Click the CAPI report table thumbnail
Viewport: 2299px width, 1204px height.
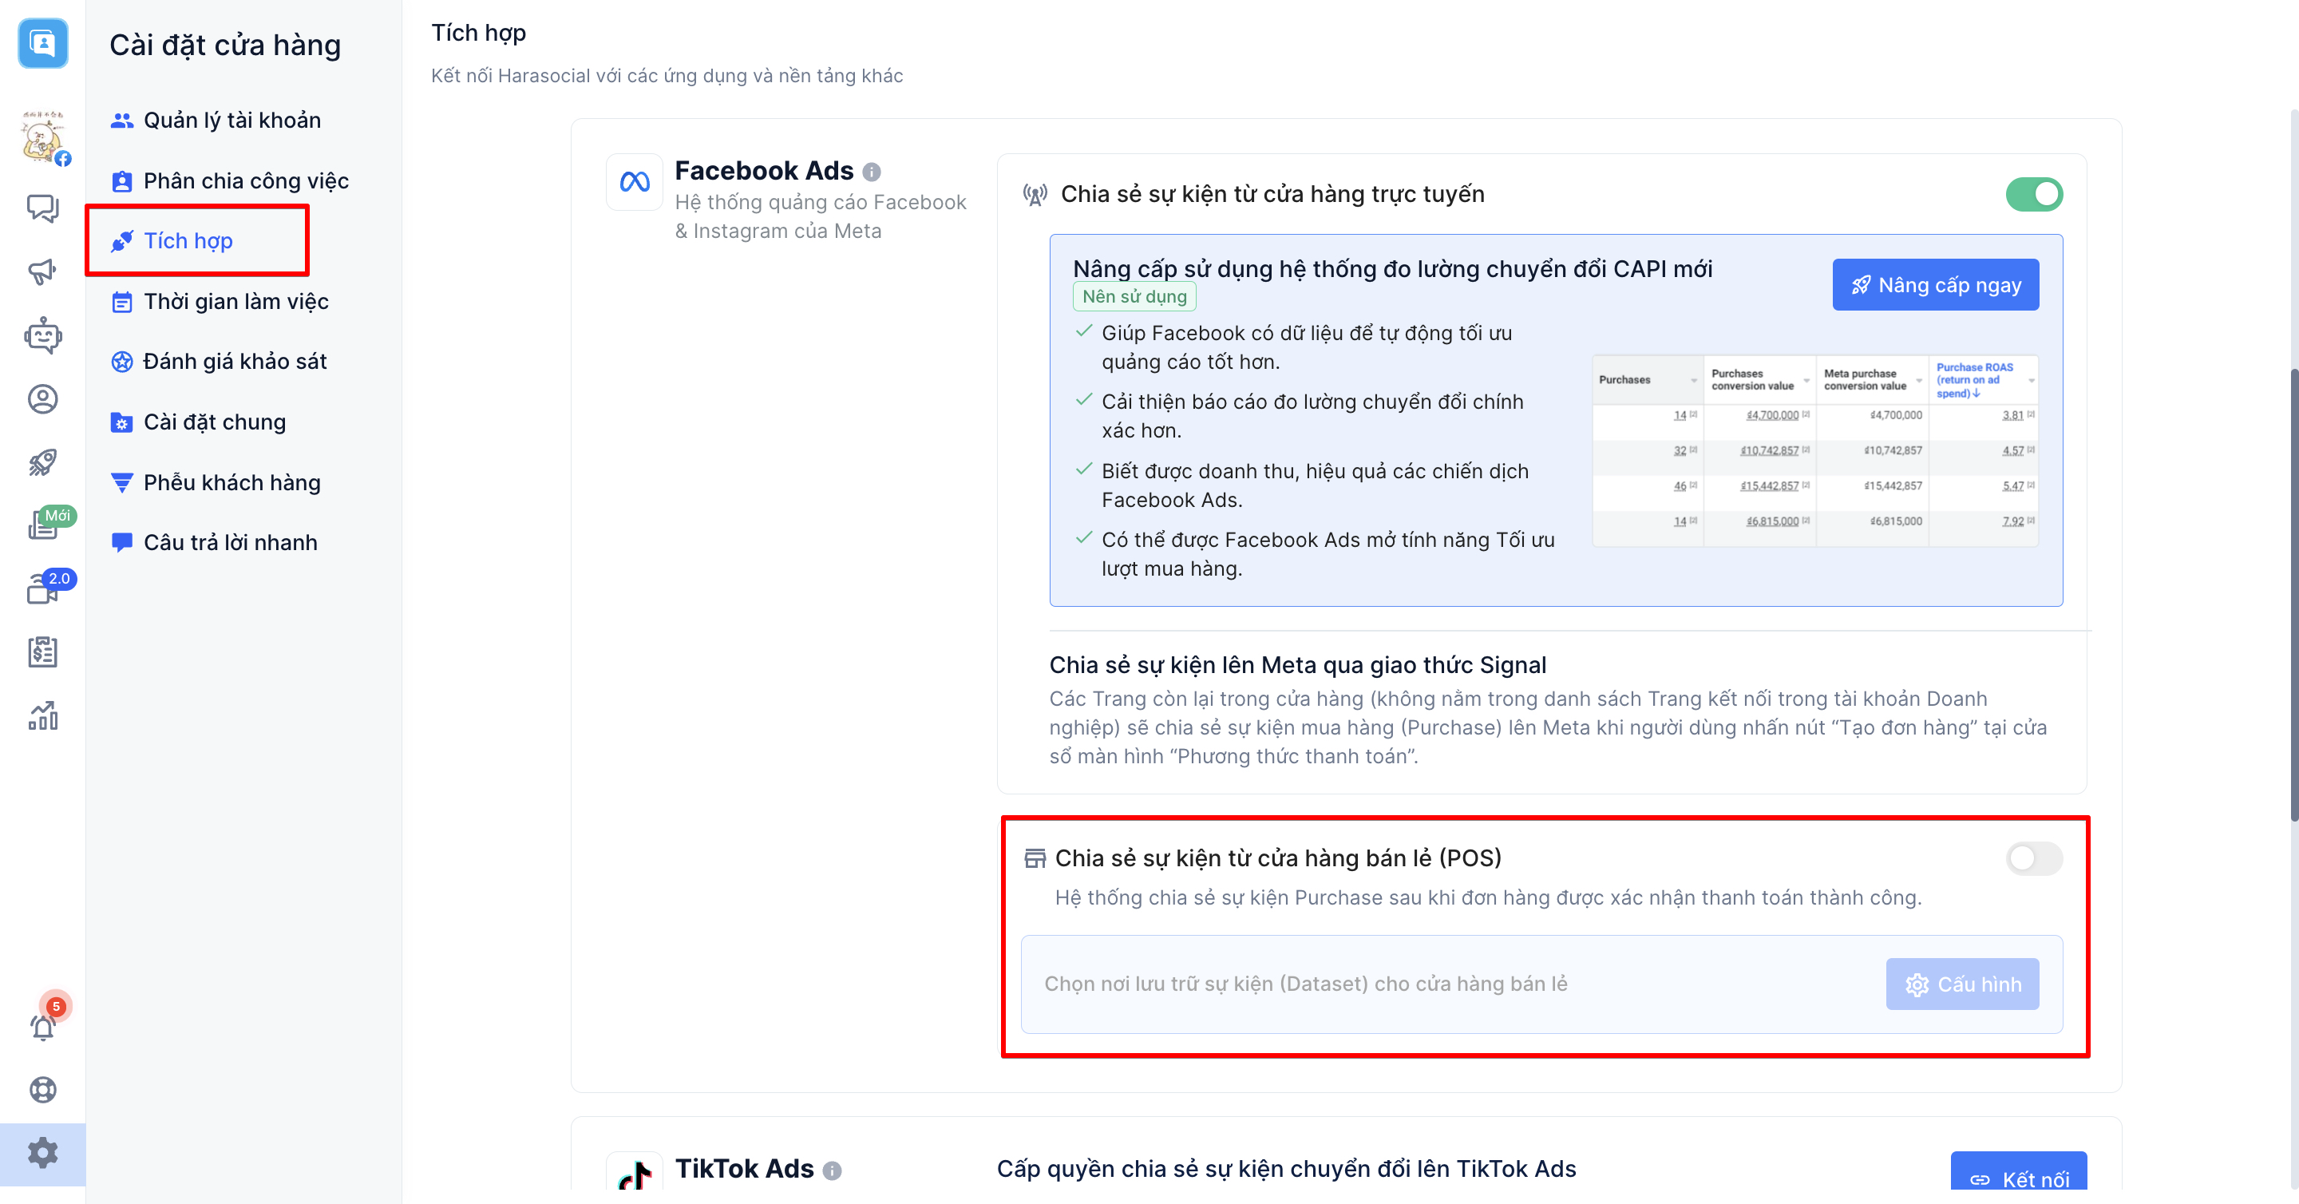click(1815, 451)
